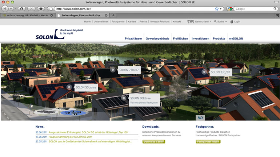Click the SOLON 230/02 label

tap(129, 70)
